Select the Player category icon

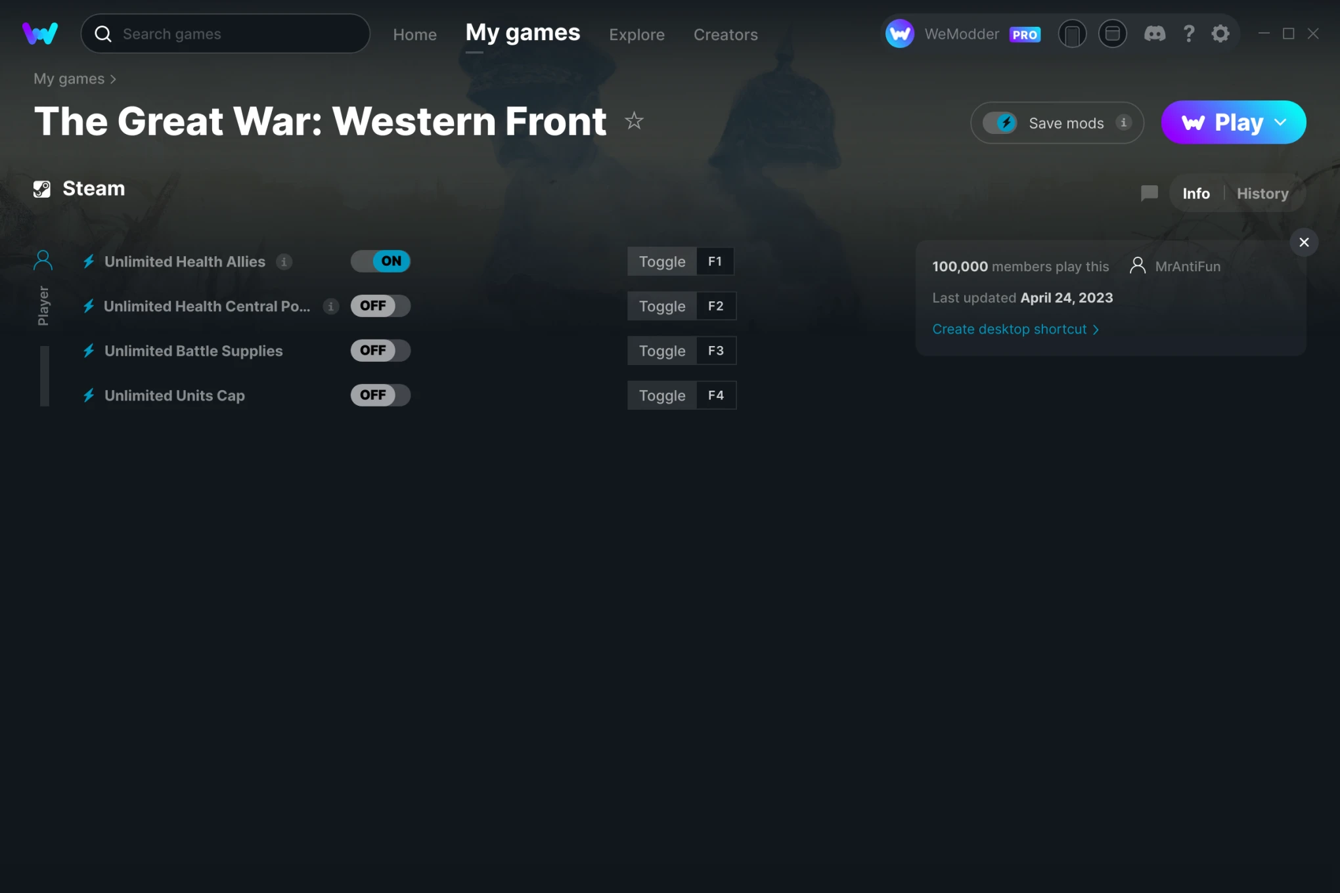click(43, 261)
